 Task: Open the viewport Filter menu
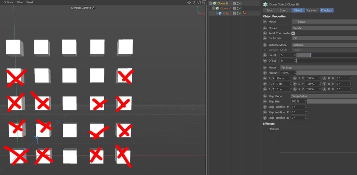point(20,2)
